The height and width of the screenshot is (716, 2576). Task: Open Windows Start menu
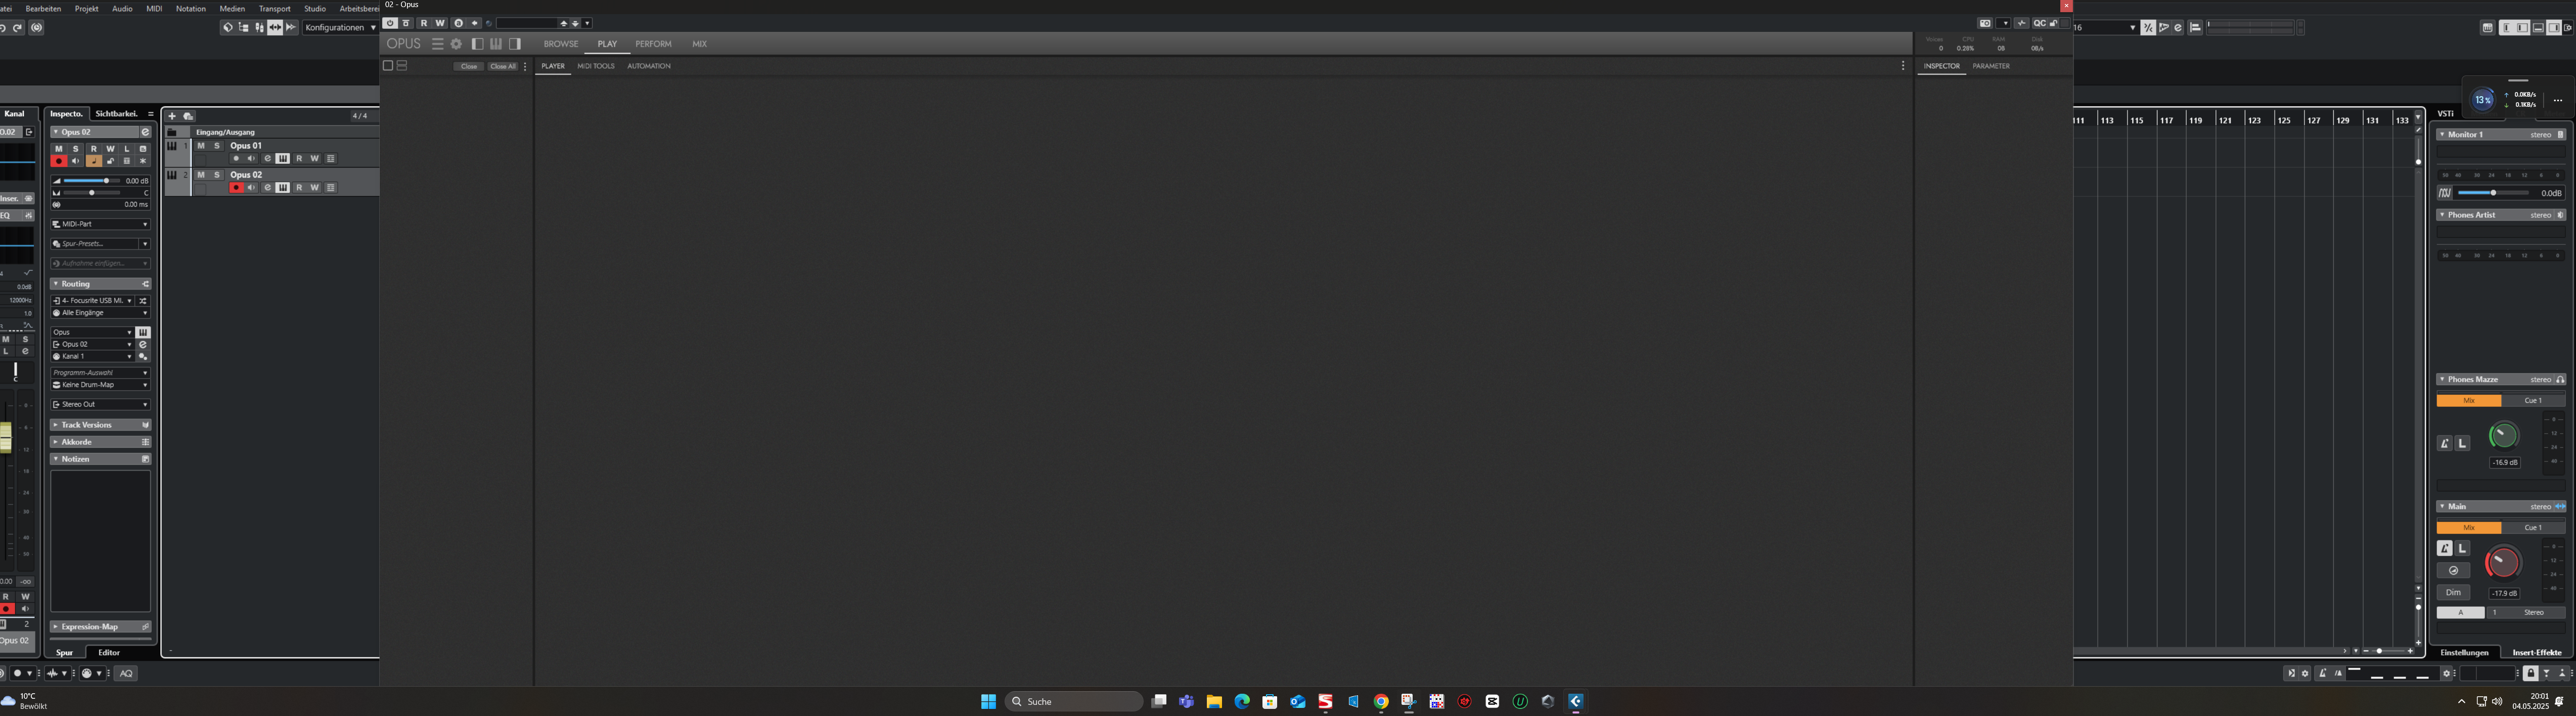click(988, 702)
